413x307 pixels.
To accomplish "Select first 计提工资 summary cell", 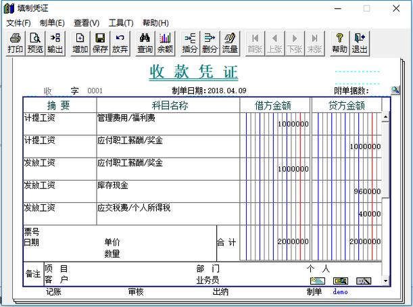I will tap(59, 124).
